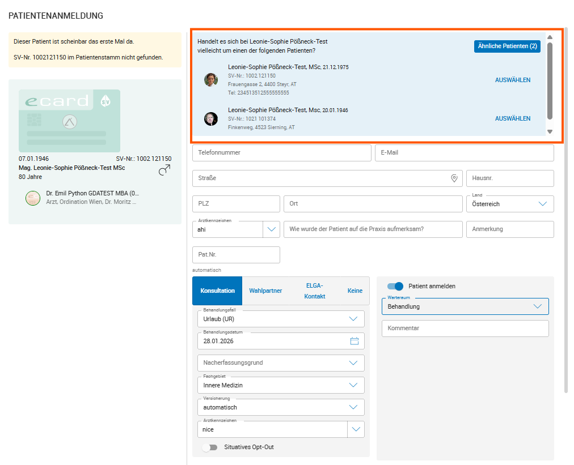574x465 pixels.
Task: Click the similar patients list scrollbar thumb
Action: pyautogui.click(x=550, y=80)
